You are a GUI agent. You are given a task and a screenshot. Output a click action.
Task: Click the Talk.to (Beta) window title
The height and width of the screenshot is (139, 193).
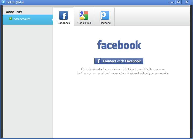tap(15, 2)
